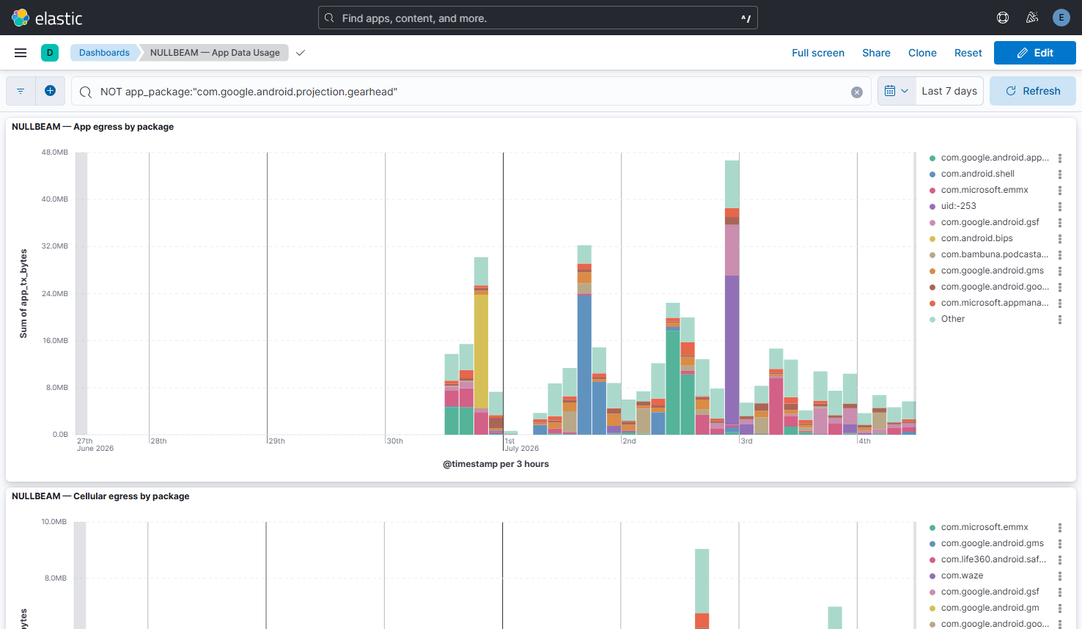Toggle the Other series in legend
The image size is (1082, 629).
953,319
